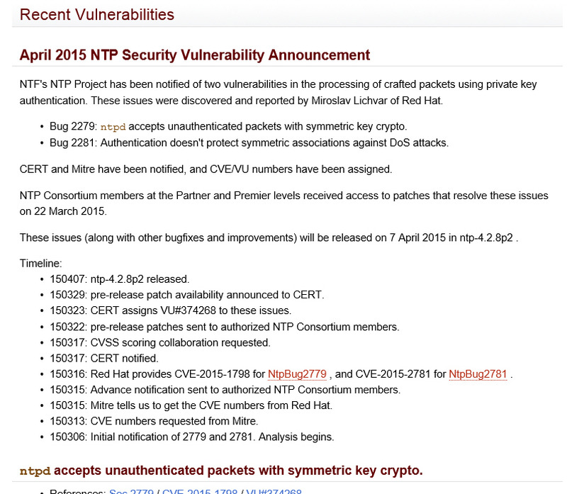Click the 150322 pre-release patches sent entry
Viewport: 567px width, 494px height.
(224, 327)
